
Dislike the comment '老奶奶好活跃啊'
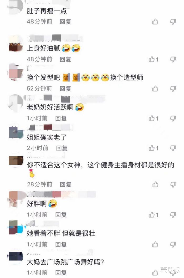click(x=173, y=118)
